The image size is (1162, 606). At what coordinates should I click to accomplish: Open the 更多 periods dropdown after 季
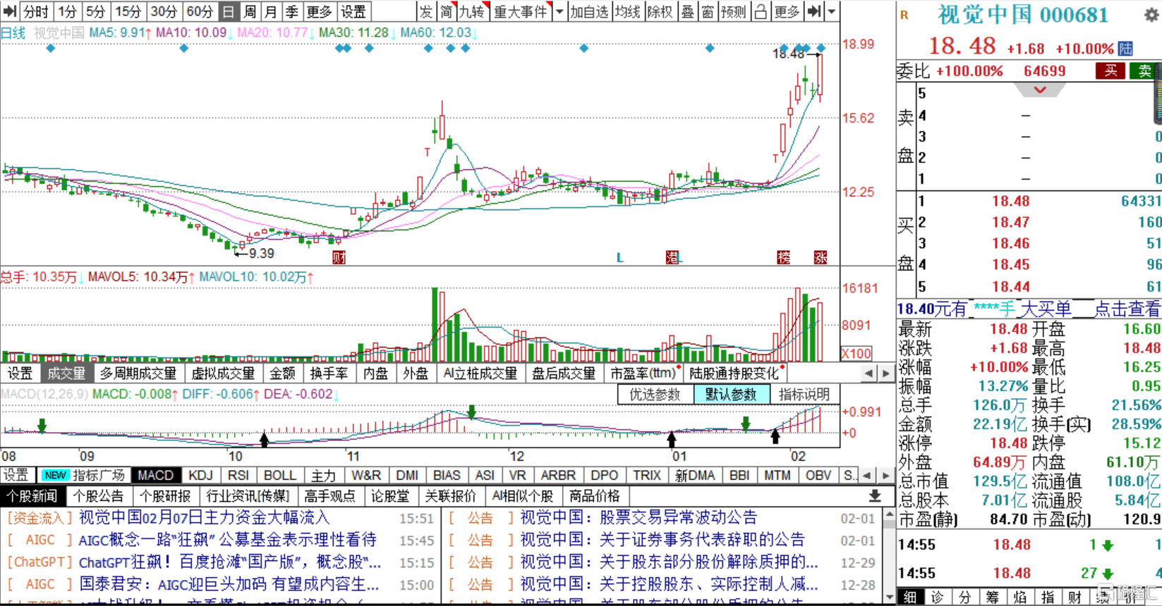tap(319, 11)
